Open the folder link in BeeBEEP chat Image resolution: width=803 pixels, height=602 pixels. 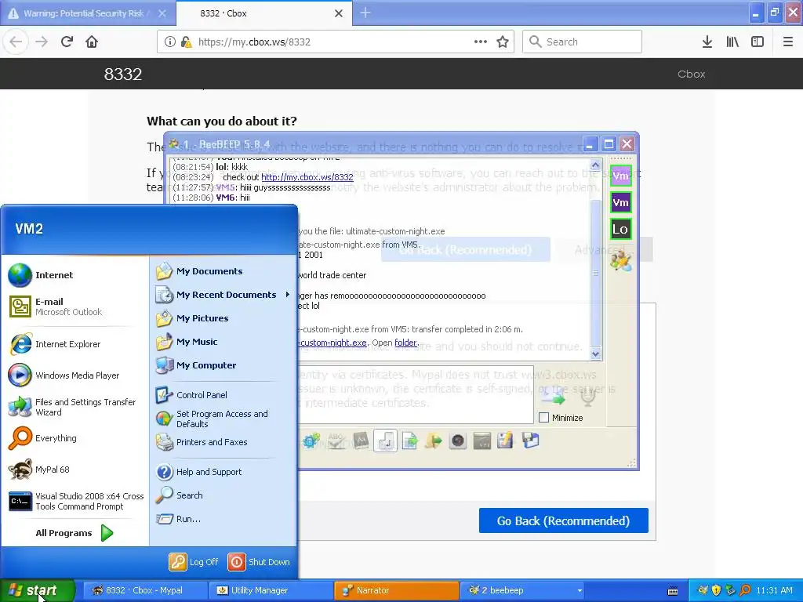[406, 343]
